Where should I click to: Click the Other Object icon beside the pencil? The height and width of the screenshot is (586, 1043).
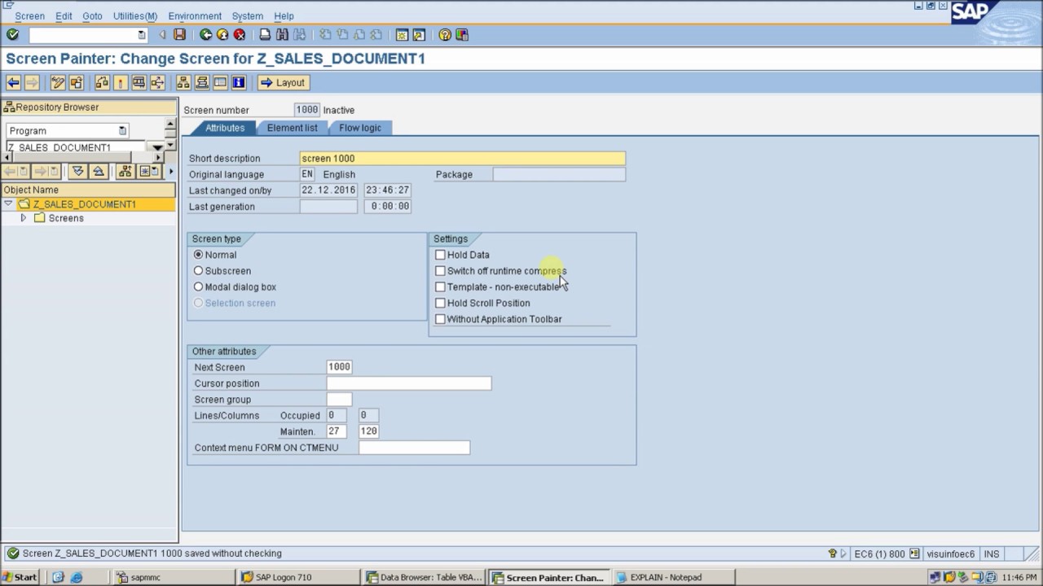[x=77, y=82]
